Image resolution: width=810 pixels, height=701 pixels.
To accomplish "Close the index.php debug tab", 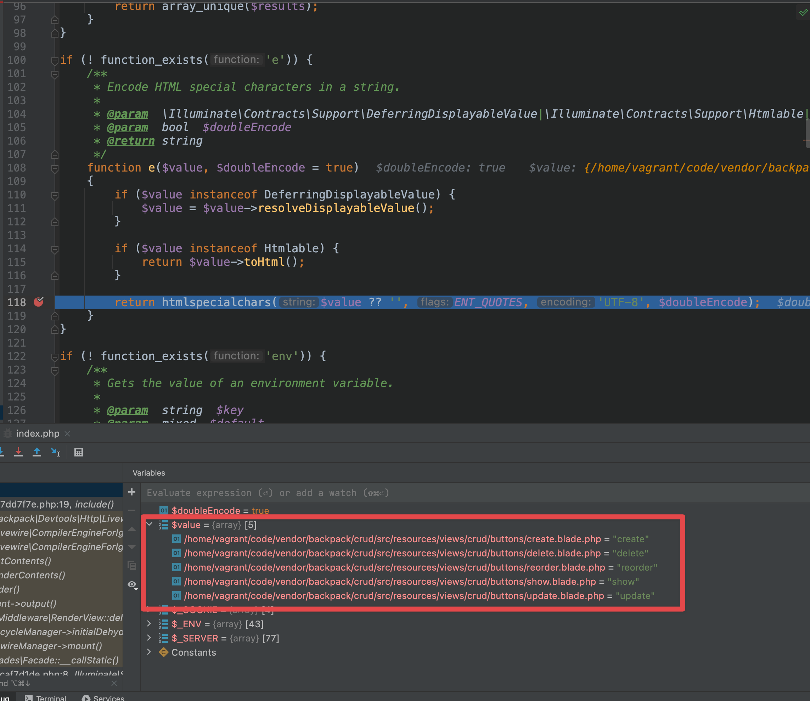I will coord(67,433).
